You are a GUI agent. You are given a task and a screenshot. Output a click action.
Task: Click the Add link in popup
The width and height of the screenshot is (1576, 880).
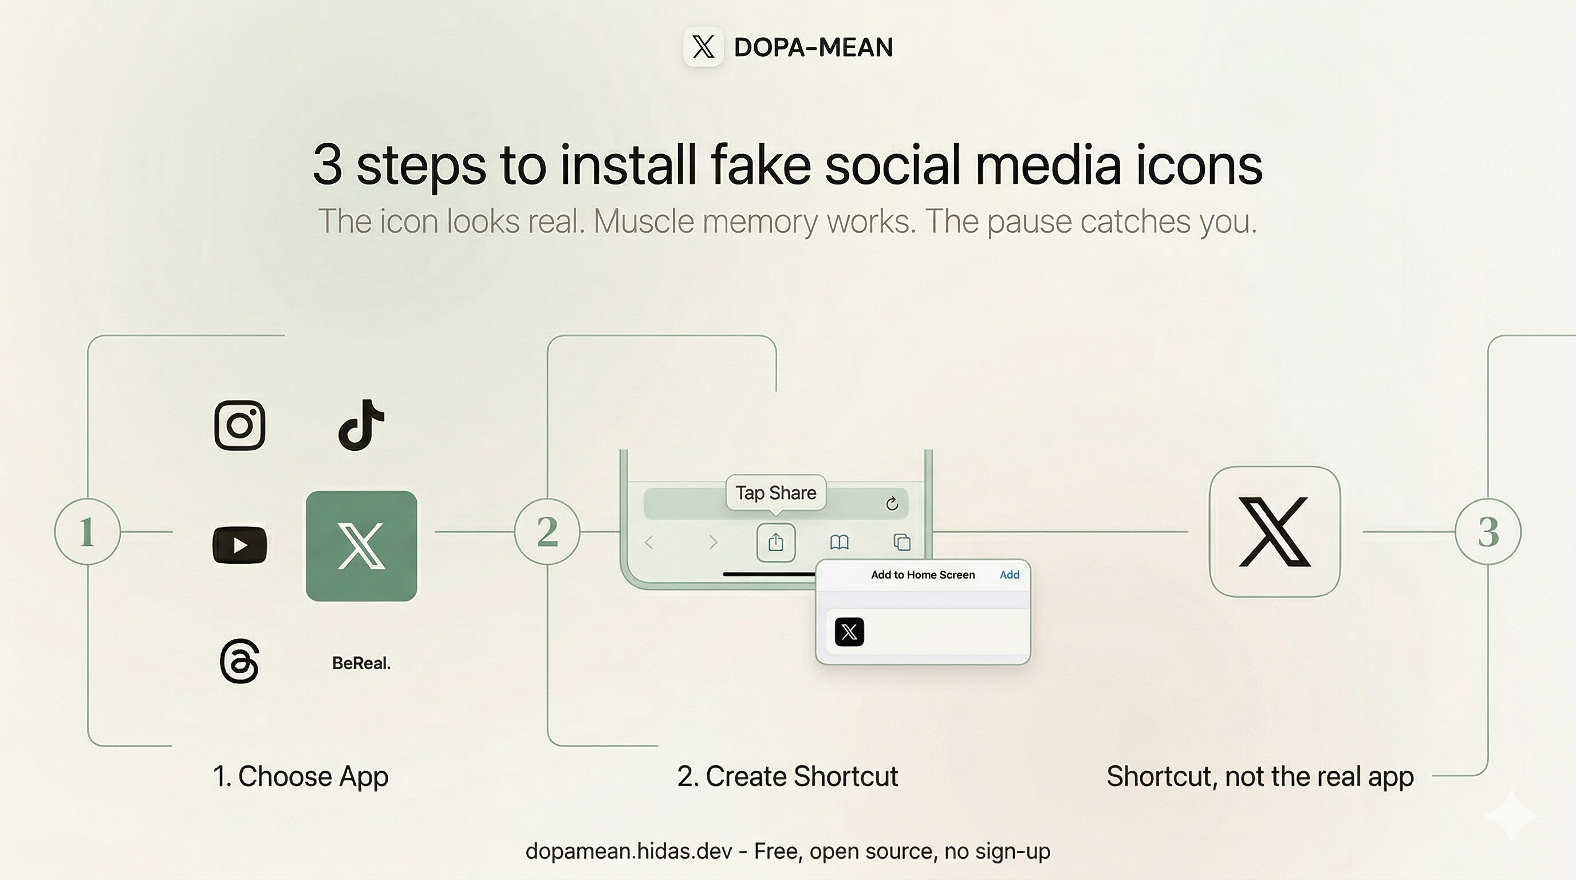pos(1009,575)
